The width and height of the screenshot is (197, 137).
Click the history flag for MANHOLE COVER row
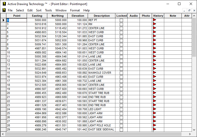point(155,73)
